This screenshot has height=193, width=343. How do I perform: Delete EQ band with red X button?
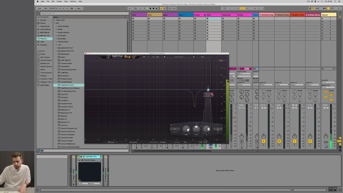pos(212,94)
